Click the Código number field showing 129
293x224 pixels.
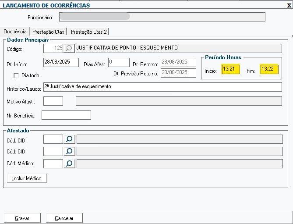click(x=53, y=48)
